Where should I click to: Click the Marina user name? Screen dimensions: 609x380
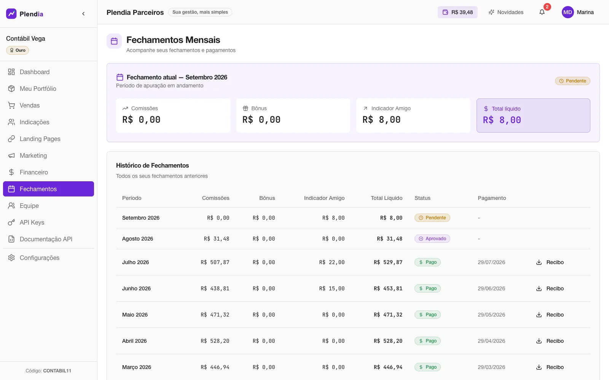585,12
